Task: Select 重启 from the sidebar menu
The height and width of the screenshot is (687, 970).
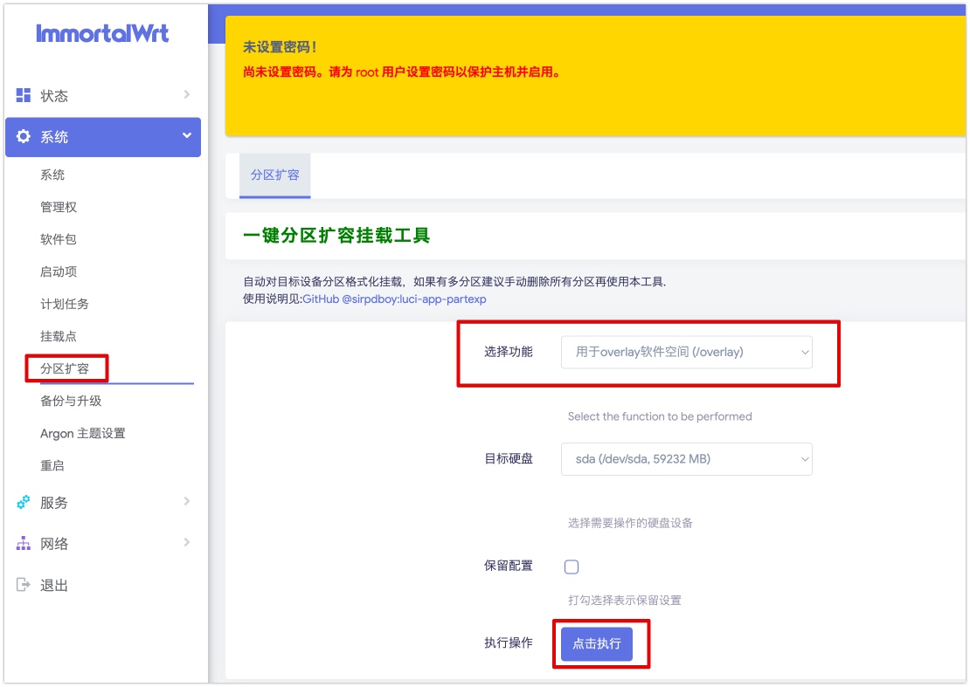Action: (x=55, y=464)
